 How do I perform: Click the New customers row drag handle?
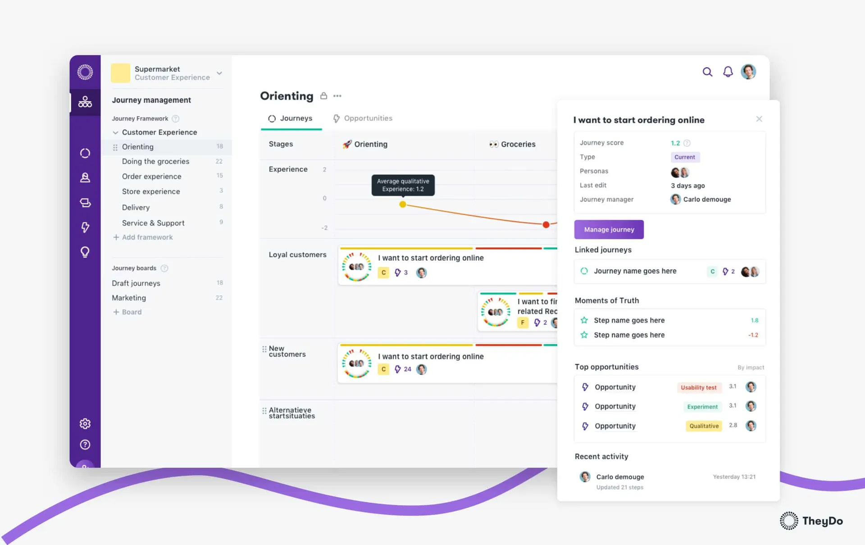tap(264, 349)
